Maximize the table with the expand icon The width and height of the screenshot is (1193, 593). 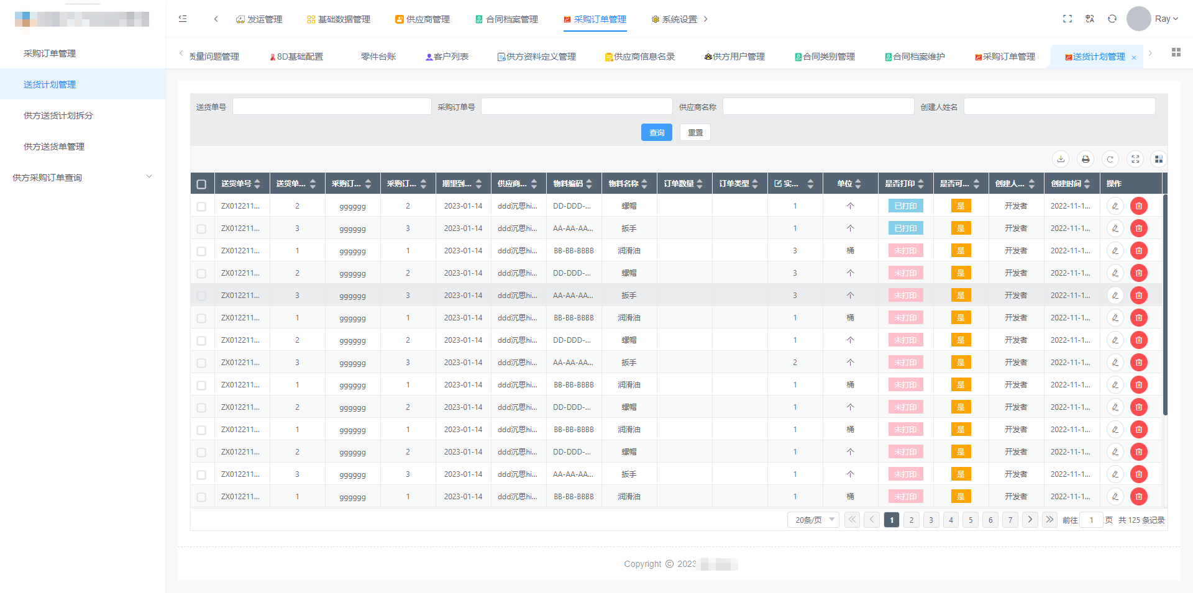(x=1135, y=159)
